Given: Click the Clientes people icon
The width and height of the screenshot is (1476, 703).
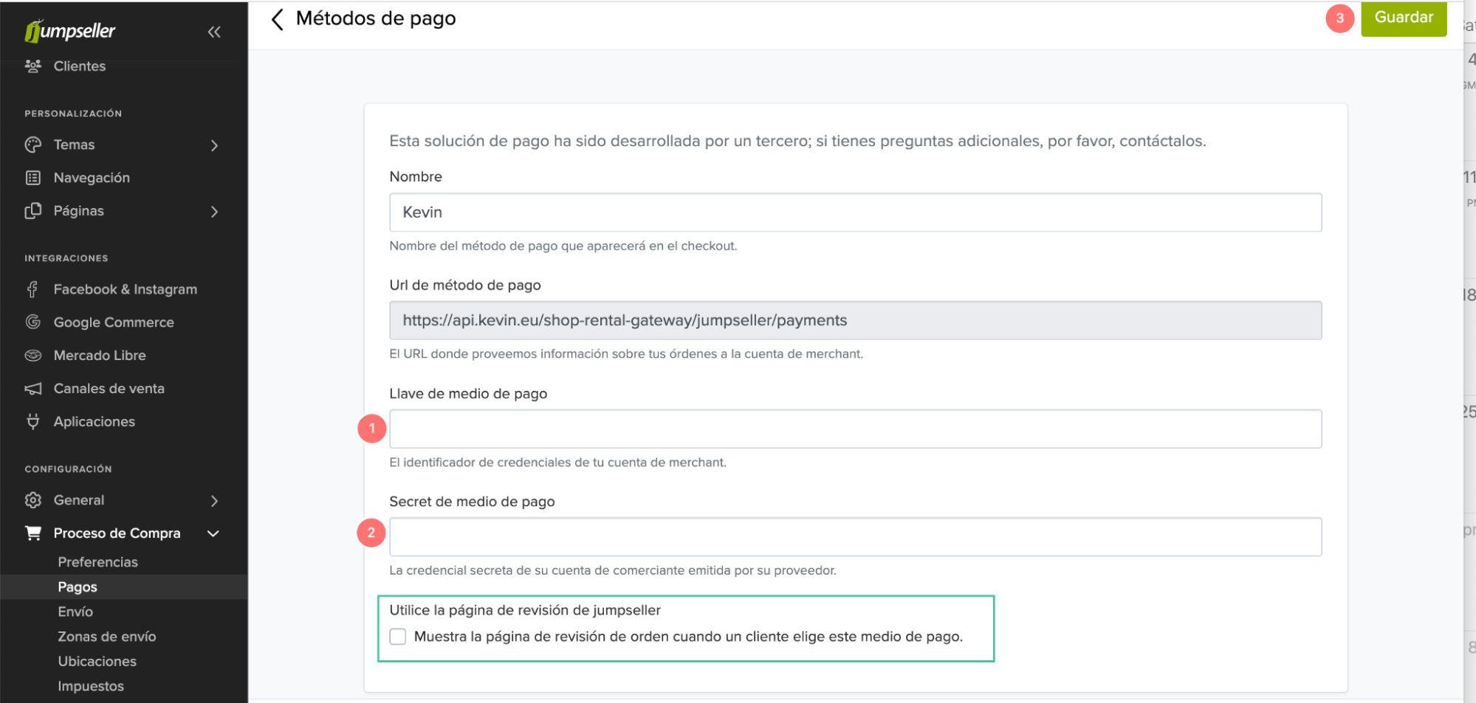Looking at the screenshot, I should (x=33, y=66).
